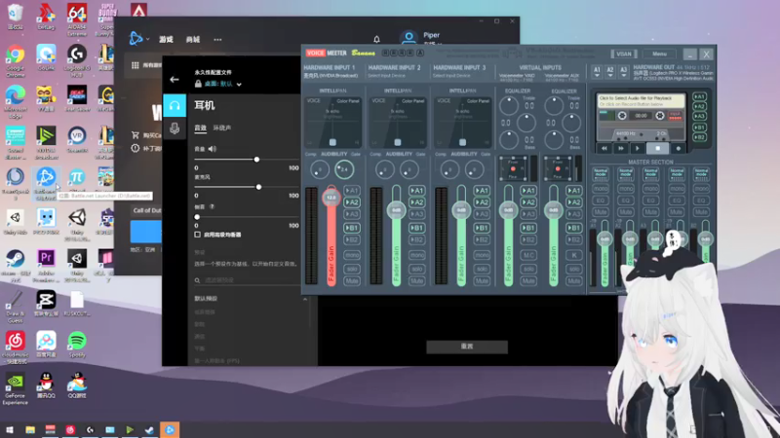Fast-forward the Voicemeeter cassette player

tap(621, 148)
